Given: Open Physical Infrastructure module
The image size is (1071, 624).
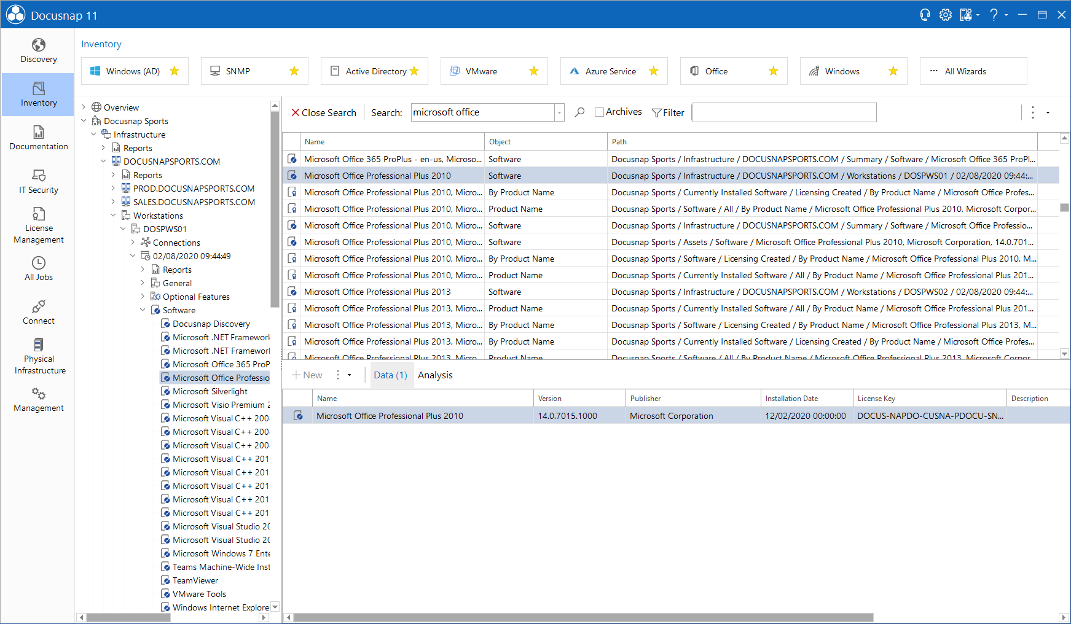Looking at the screenshot, I should [38, 356].
